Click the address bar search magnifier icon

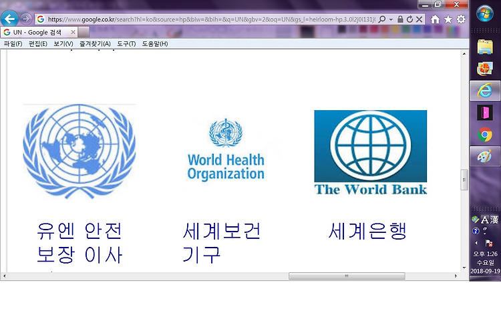(x=382, y=19)
